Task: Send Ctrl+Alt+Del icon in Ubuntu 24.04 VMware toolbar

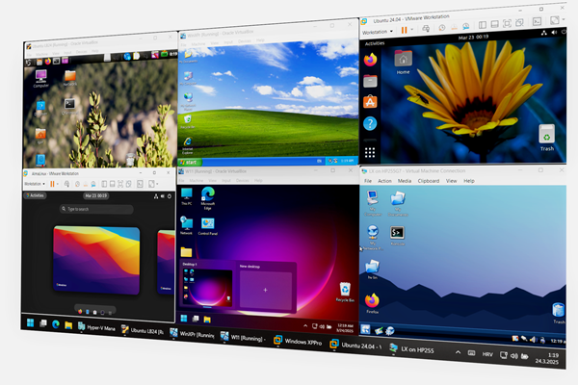Action: tap(426, 28)
